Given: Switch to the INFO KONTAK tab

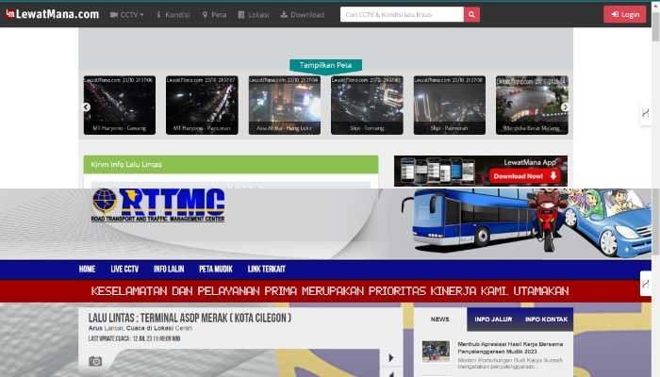Looking at the screenshot, I should [x=546, y=320].
